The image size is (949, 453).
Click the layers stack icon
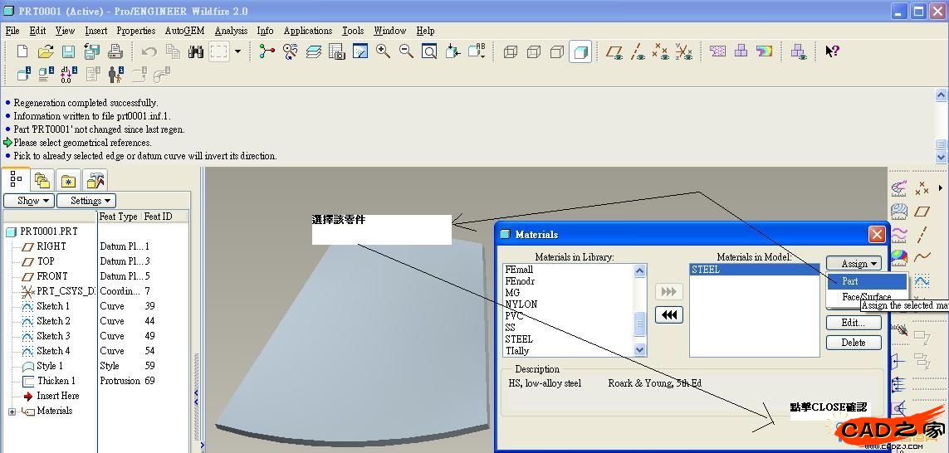click(313, 51)
